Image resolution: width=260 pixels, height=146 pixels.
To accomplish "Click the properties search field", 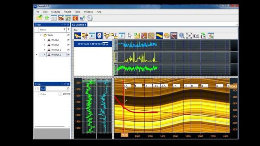I will tap(57, 88).
